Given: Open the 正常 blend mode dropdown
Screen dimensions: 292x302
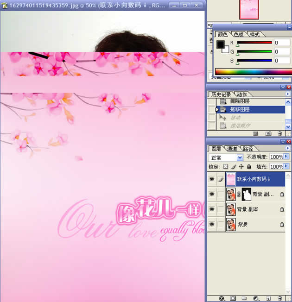Looking at the screenshot, I should [240, 157].
